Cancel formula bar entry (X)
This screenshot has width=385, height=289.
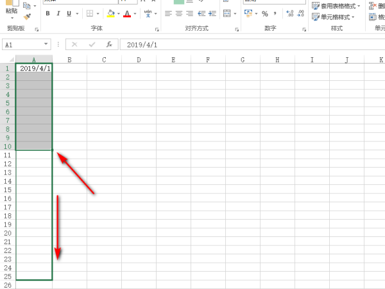[x=74, y=44]
